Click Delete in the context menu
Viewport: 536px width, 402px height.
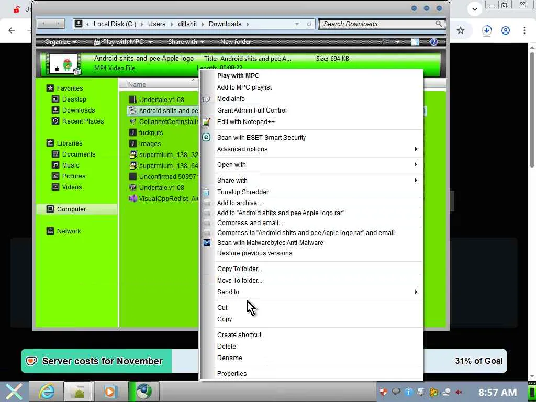tap(226, 347)
